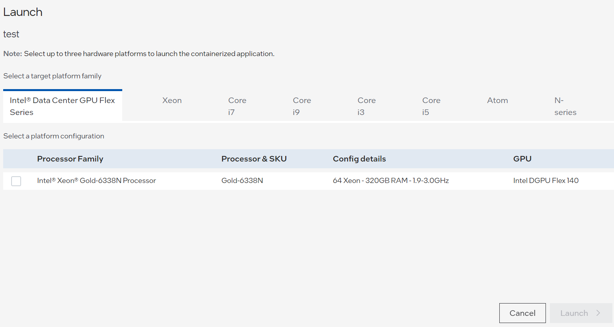
Task: Click the Config details column header
Action: click(359, 159)
